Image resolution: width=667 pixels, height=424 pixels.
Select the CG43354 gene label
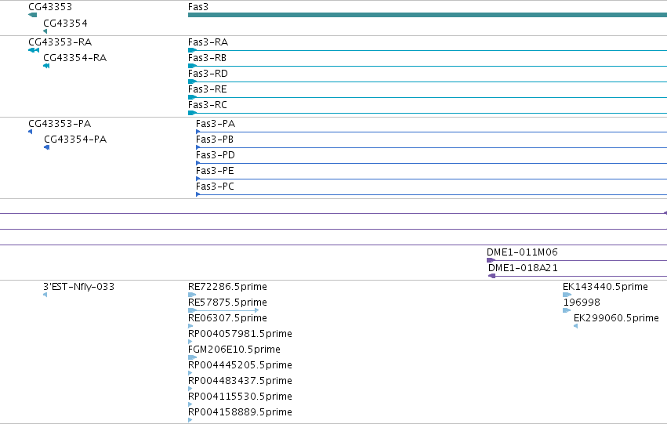[66, 23]
